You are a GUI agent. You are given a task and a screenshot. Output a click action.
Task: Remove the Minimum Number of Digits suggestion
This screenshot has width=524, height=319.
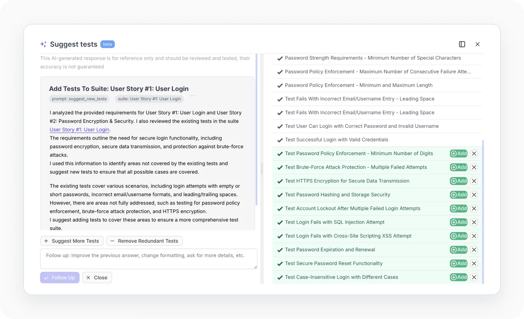point(474,154)
